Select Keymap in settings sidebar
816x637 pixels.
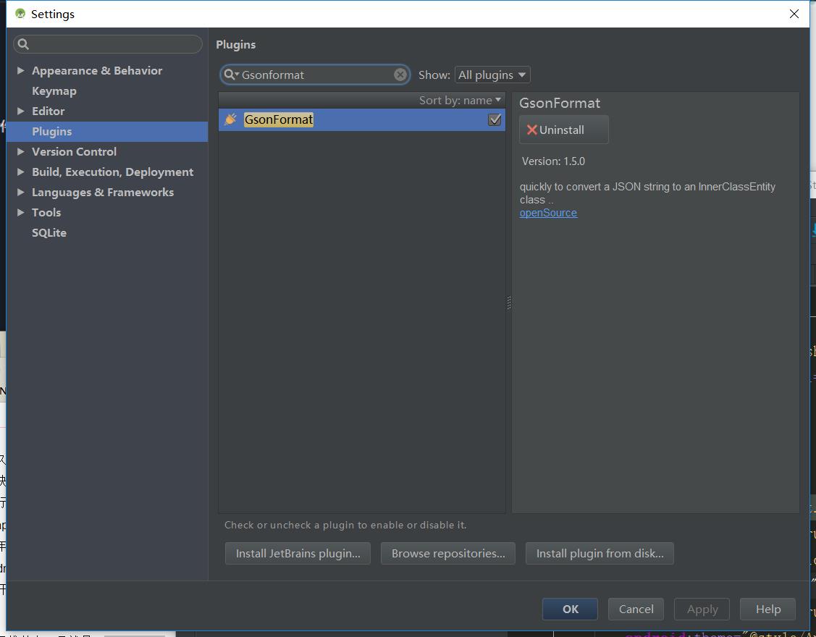pos(54,90)
